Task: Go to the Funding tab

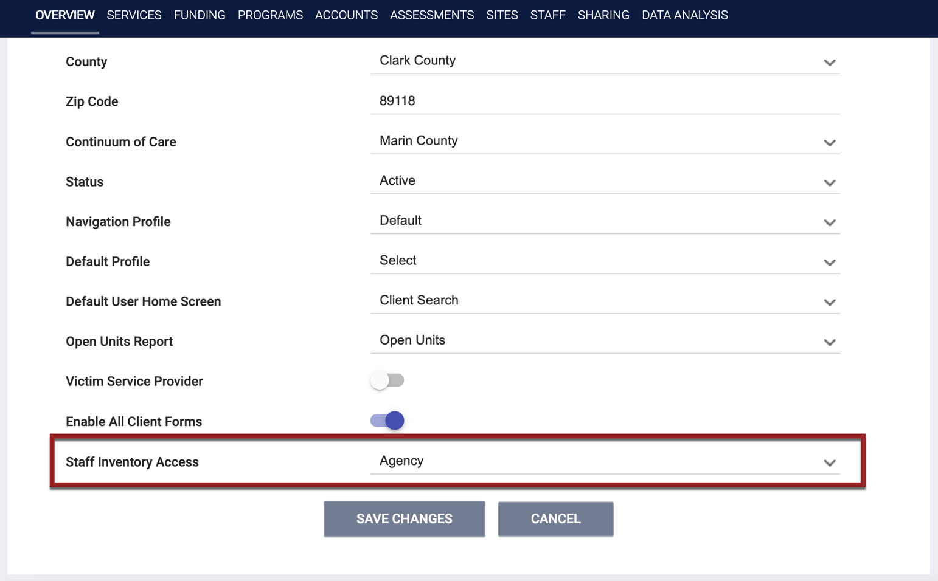Action: tap(200, 15)
